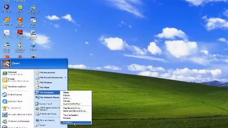Launch Windows Live Messenger from Start menu

[x=17, y=121]
